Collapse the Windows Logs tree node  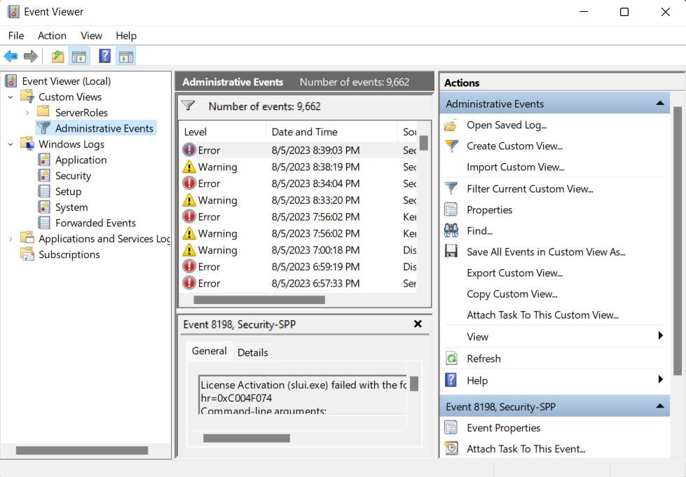pyautogui.click(x=11, y=144)
